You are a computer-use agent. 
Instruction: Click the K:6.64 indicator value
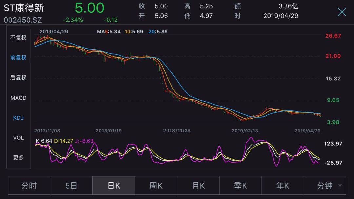pos(44,141)
